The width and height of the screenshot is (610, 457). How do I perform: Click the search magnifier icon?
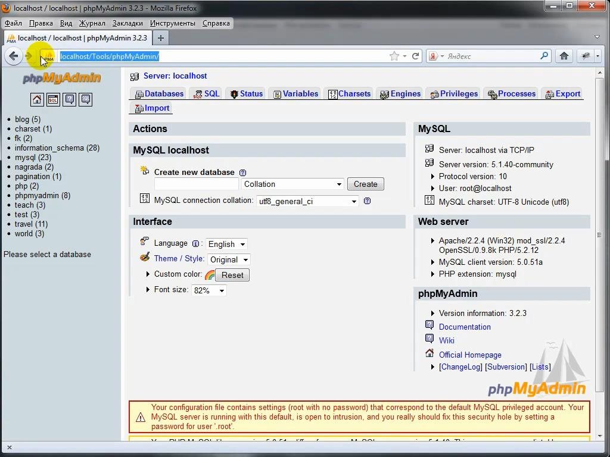point(544,56)
